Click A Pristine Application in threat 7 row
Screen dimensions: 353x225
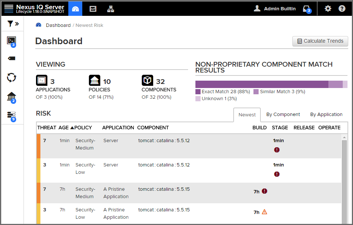[116, 193]
